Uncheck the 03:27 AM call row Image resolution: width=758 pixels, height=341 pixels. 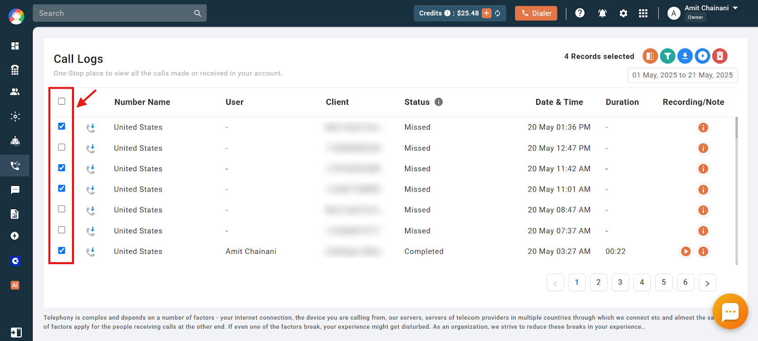pos(62,250)
